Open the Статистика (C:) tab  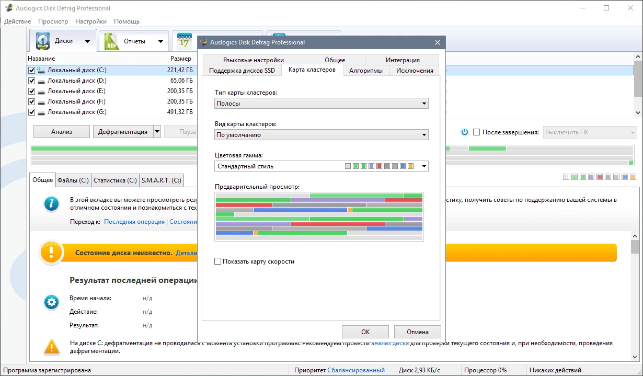point(115,180)
